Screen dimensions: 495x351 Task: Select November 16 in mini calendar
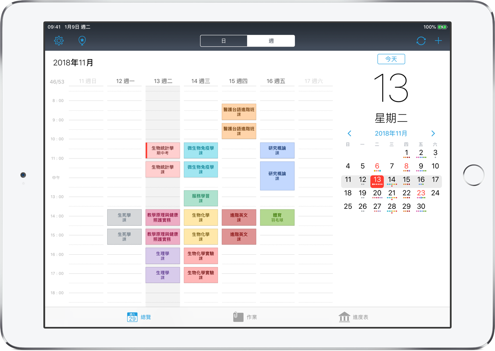coord(421,181)
